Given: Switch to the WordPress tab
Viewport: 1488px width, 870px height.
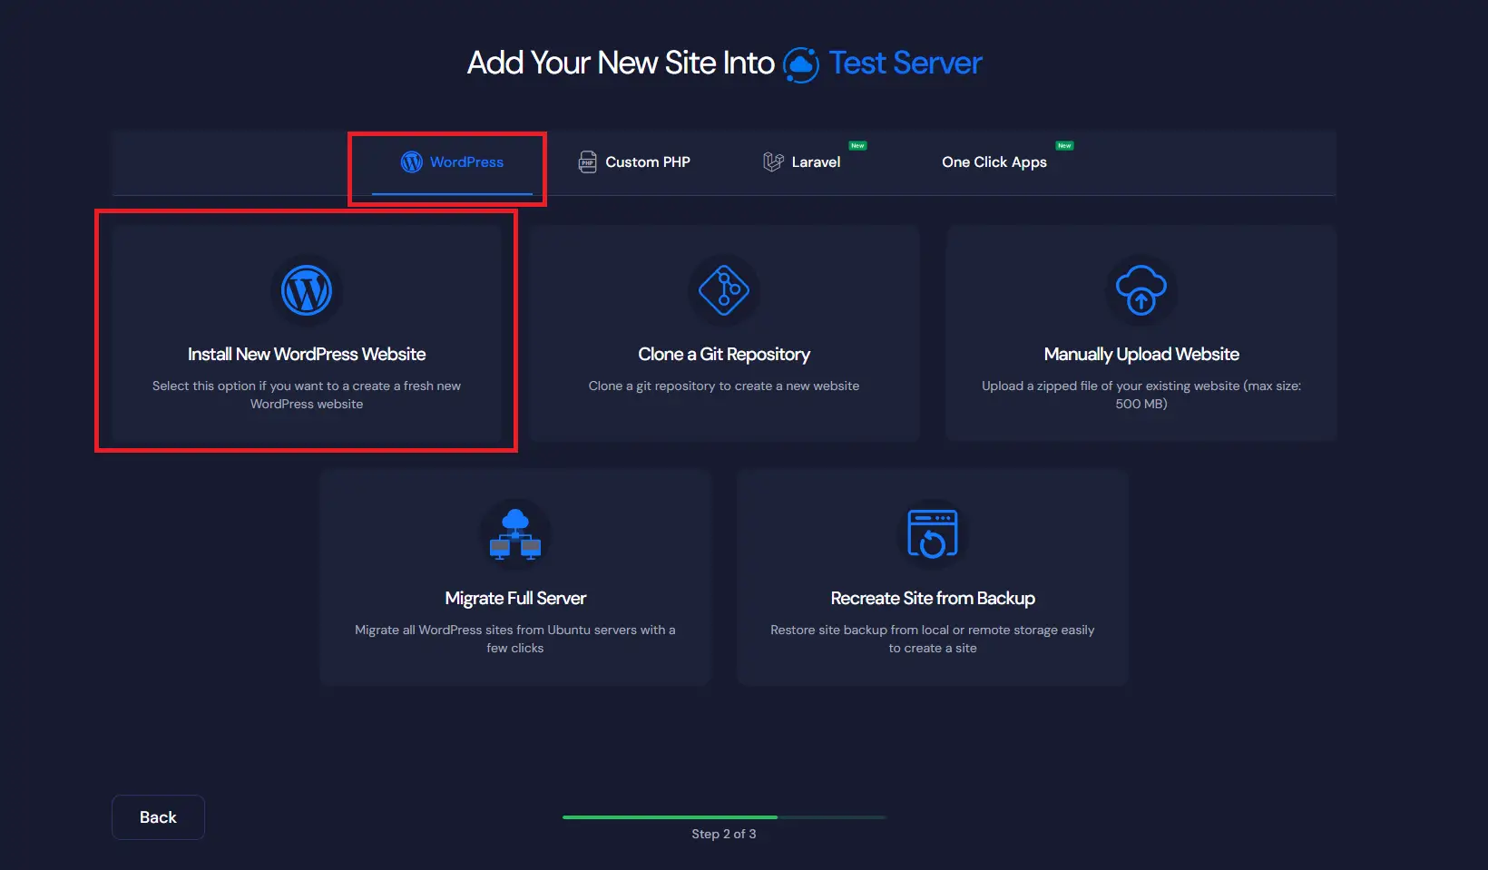Looking at the screenshot, I should coord(452,162).
